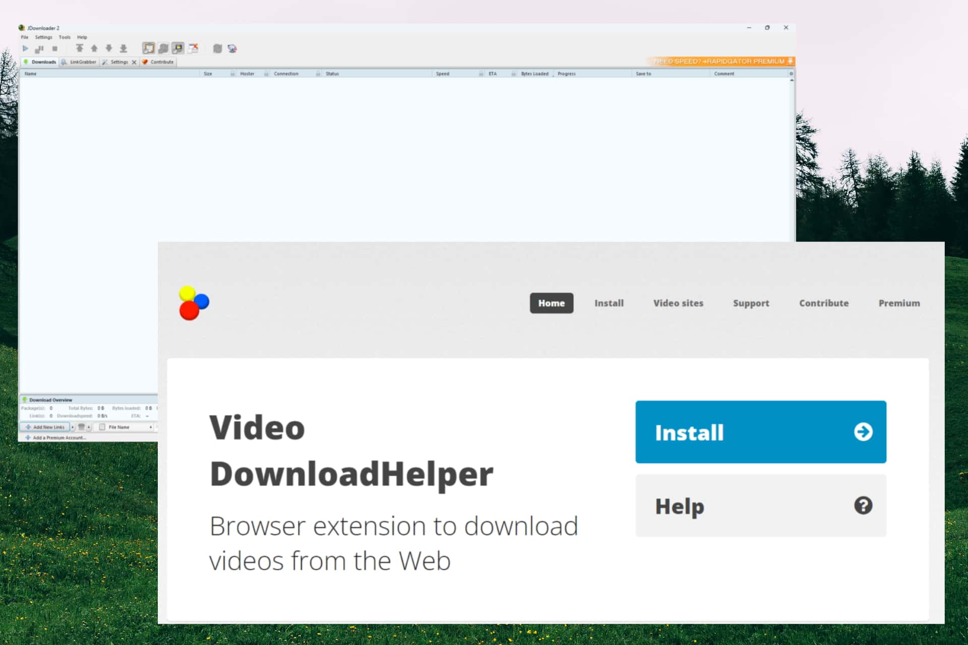The height and width of the screenshot is (645, 968).
Task: Open JDownloader Settings menu
Action: tap(43, 37)
